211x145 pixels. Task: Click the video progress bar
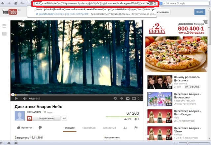77,95
